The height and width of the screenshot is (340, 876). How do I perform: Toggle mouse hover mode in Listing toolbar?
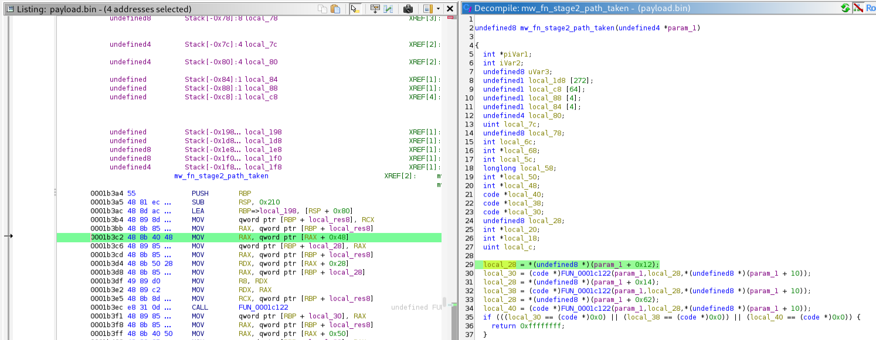[x=355, y=9]
